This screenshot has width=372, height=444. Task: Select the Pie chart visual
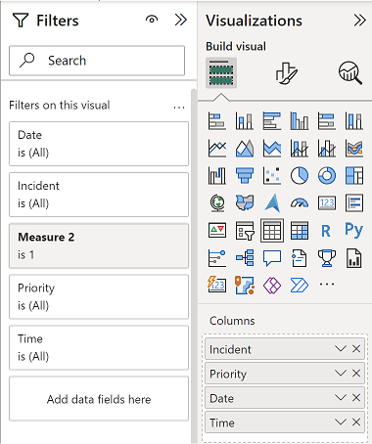pos(300,175)
